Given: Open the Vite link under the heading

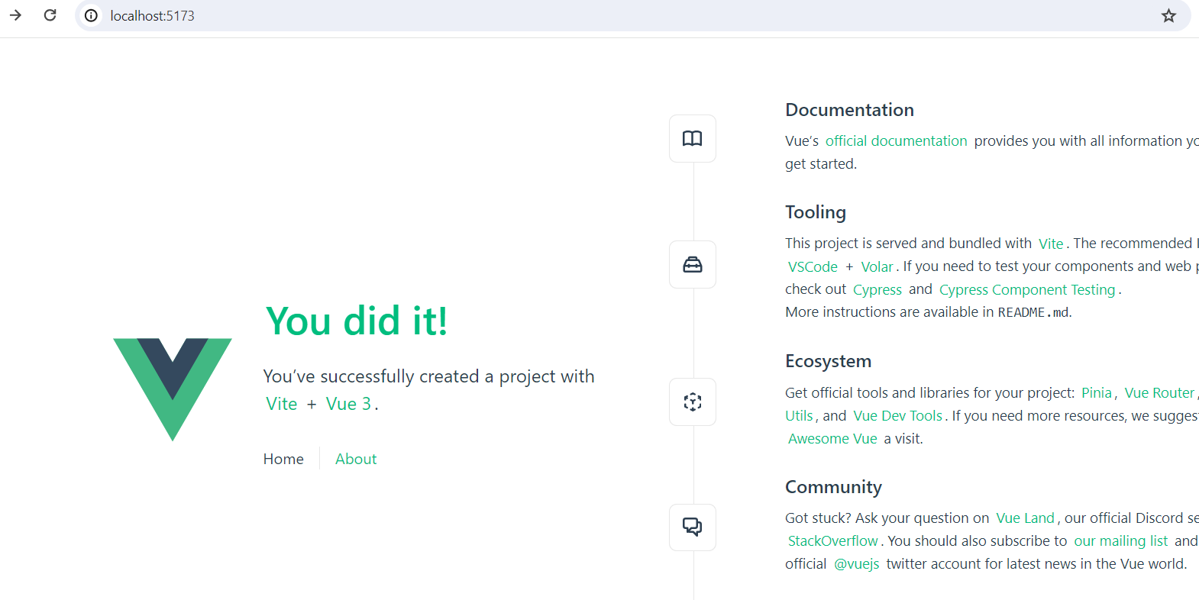Looking at the screenshot, I should (282, 404).
